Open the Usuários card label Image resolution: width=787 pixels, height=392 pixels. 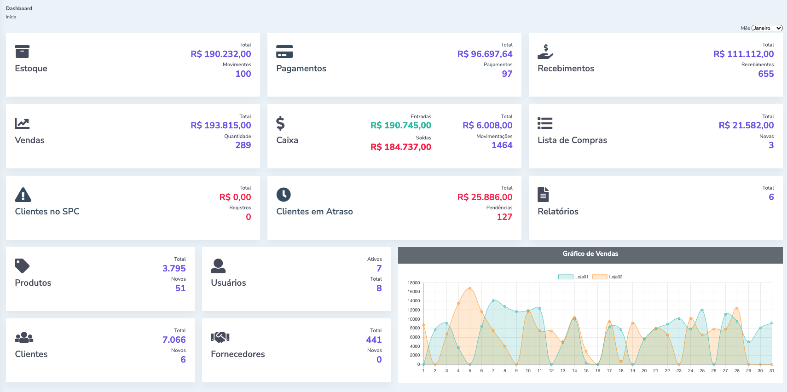pyautogui.click(x=228, y=283)
